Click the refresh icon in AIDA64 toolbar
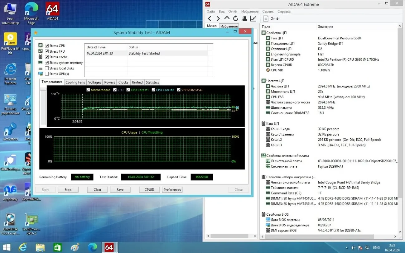405x253 pixels. (235, 18)
